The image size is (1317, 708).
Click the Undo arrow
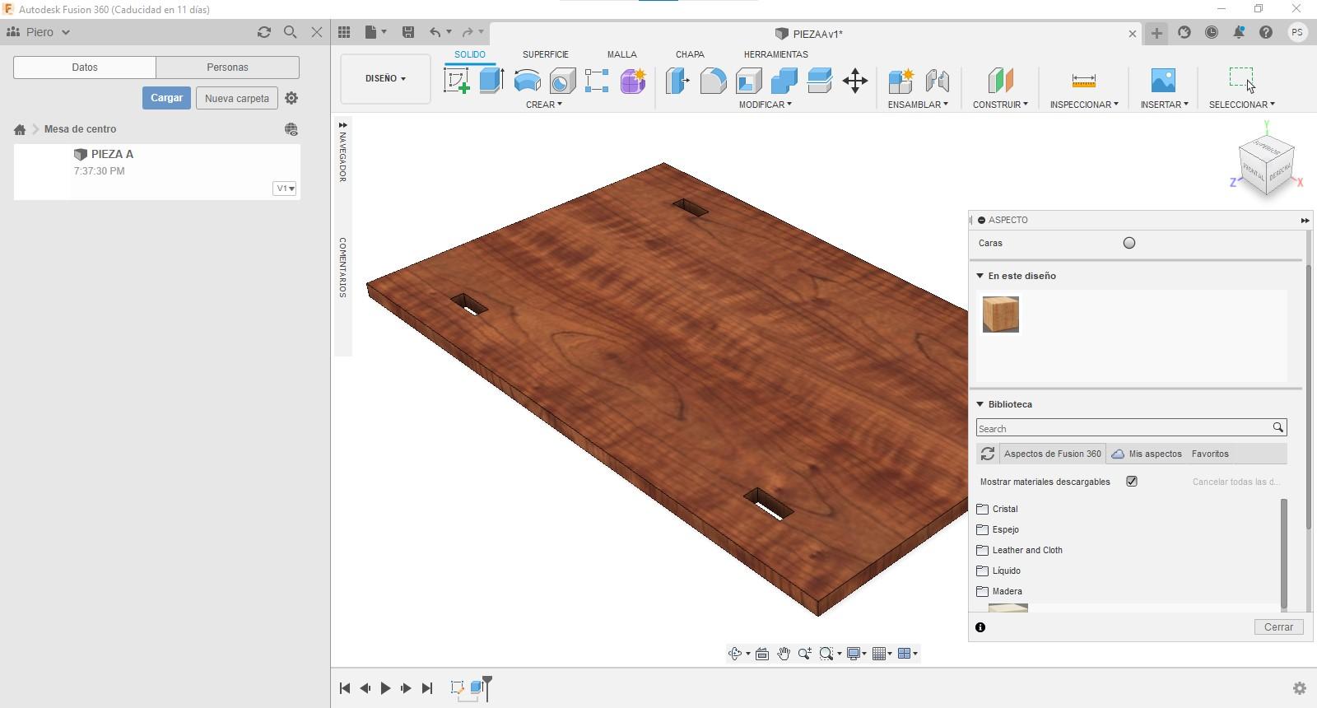pos(435,32)
